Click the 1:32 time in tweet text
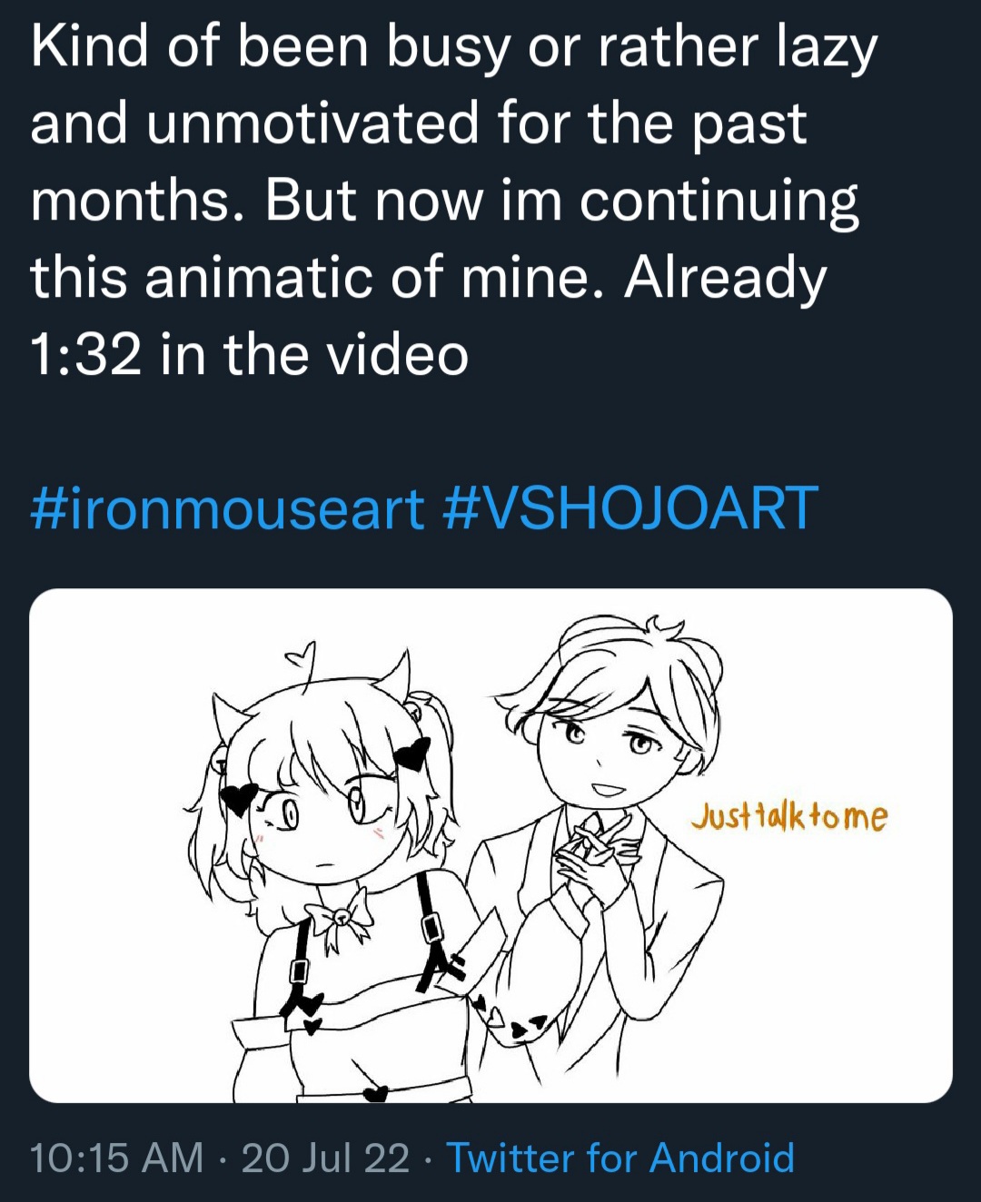This screenshot has width=981, height=1202. point(86,354)
